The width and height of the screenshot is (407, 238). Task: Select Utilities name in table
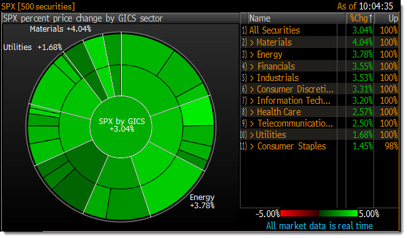pos(271,135)
